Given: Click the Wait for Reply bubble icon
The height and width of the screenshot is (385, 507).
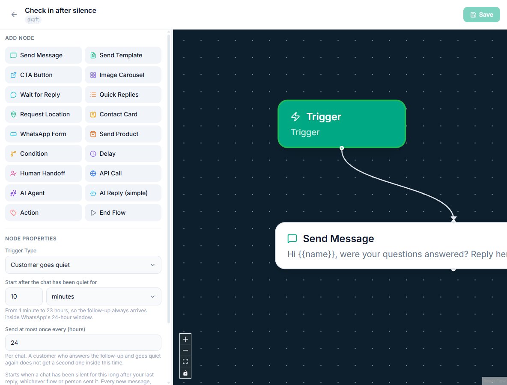Looking at the screenshot, I should [x=13, y=95].
